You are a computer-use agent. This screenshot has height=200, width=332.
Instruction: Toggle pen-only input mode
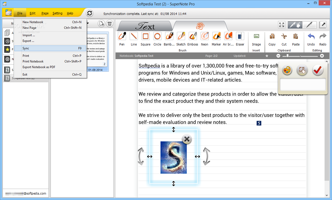[x=309, y=25]
